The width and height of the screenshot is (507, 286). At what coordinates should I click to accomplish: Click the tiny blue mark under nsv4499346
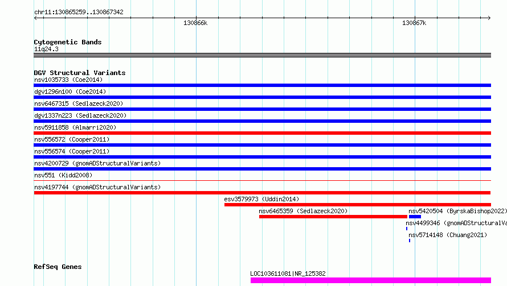click(x=407, y=229)
